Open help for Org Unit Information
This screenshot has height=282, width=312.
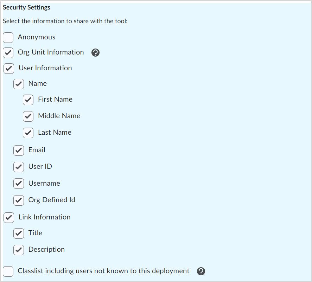pyautogui.click(x=95, y=52)
